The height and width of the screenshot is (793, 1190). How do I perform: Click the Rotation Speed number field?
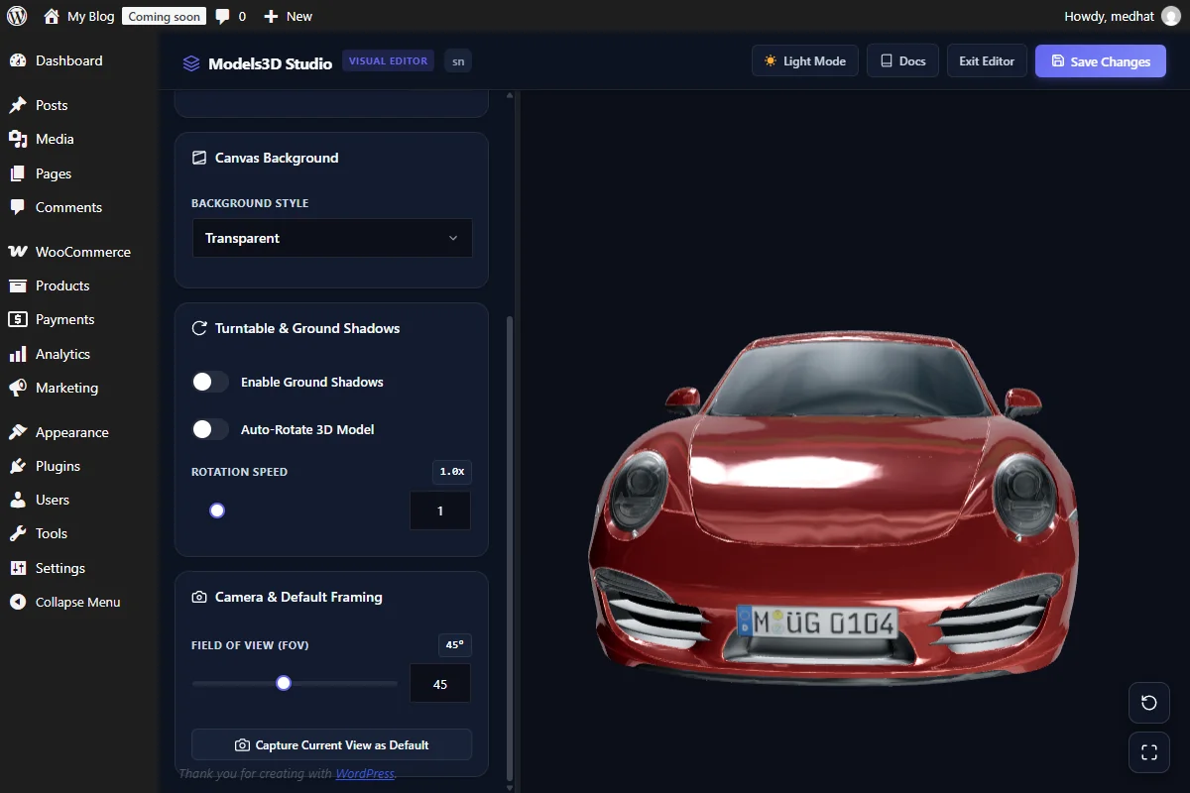point(440,510)
